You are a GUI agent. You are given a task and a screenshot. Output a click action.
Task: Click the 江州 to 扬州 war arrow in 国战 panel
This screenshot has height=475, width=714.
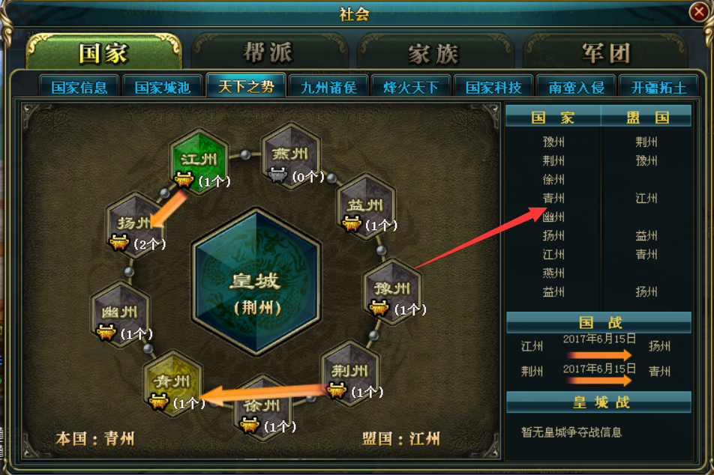(x=599, y=355)
